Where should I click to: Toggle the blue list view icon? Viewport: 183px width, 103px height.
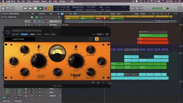click(x=62, y=14)
